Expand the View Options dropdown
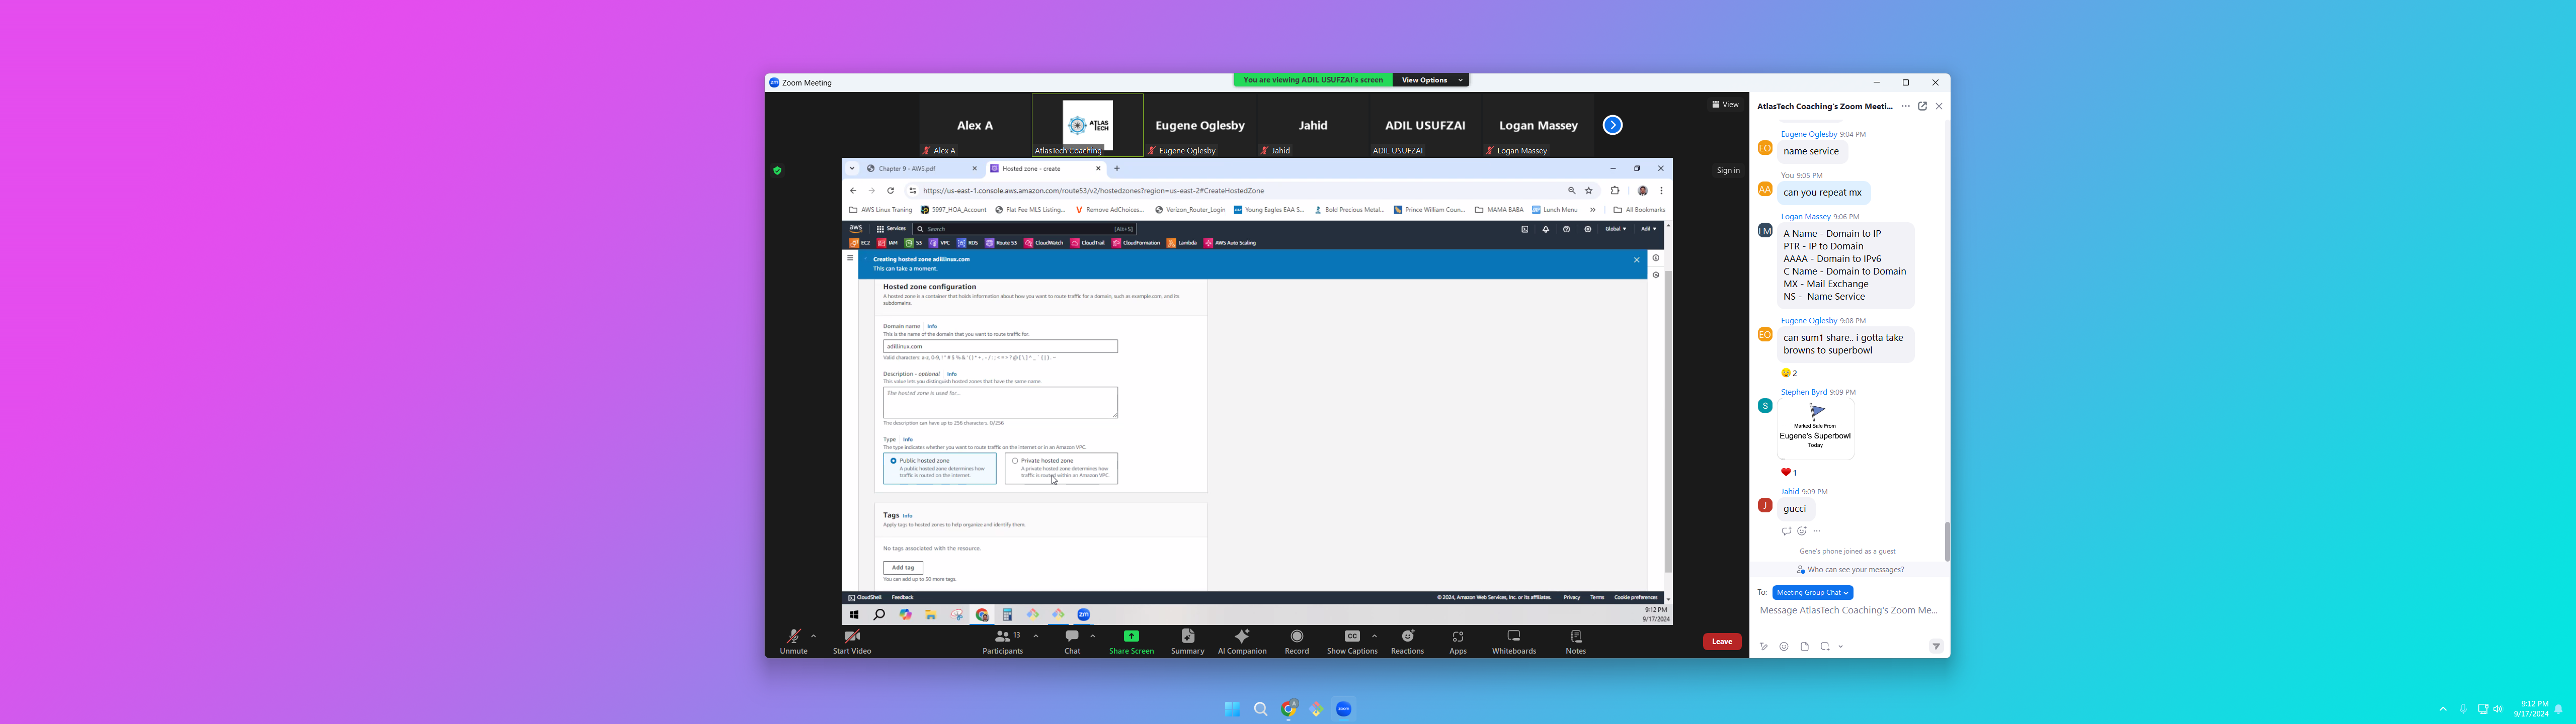Screen dimensions: 2576x724 point(1431,80)
